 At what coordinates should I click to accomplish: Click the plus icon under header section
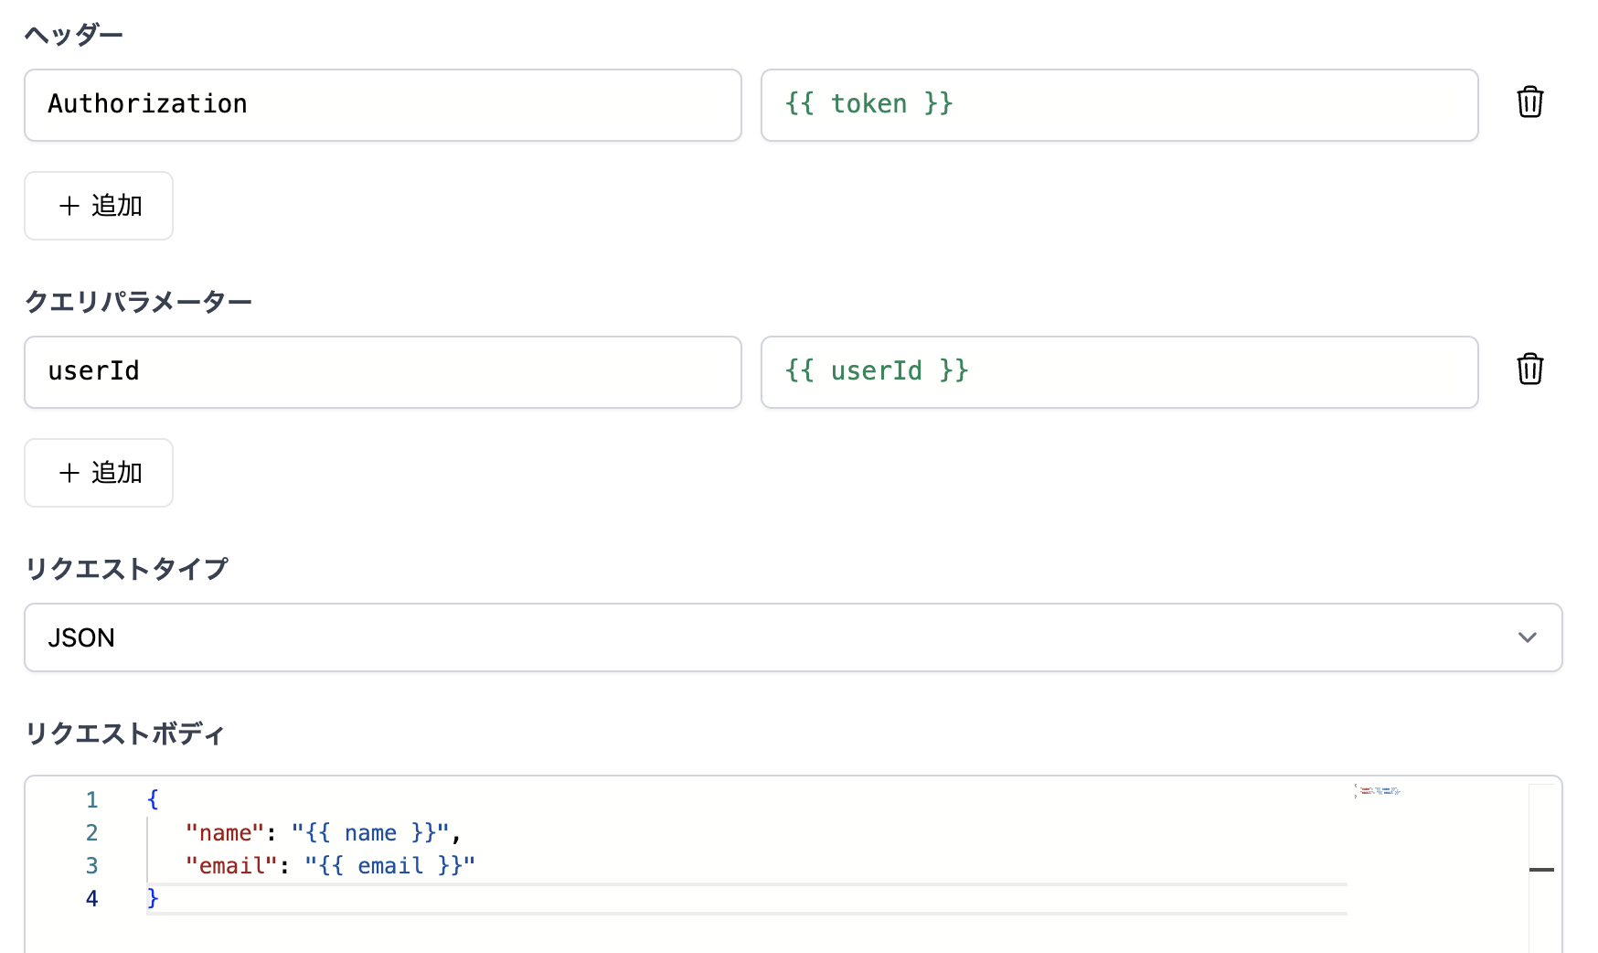pyautogui.click(x=69, y=206)
